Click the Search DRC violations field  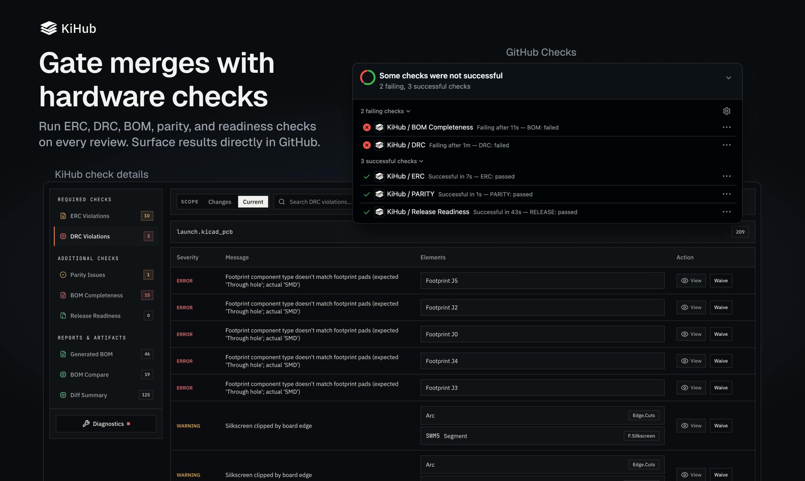(313, 202)
